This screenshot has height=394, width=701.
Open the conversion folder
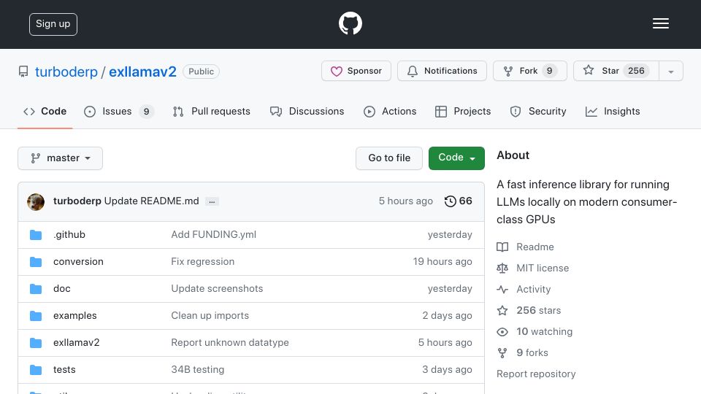[x=78, y=261]
